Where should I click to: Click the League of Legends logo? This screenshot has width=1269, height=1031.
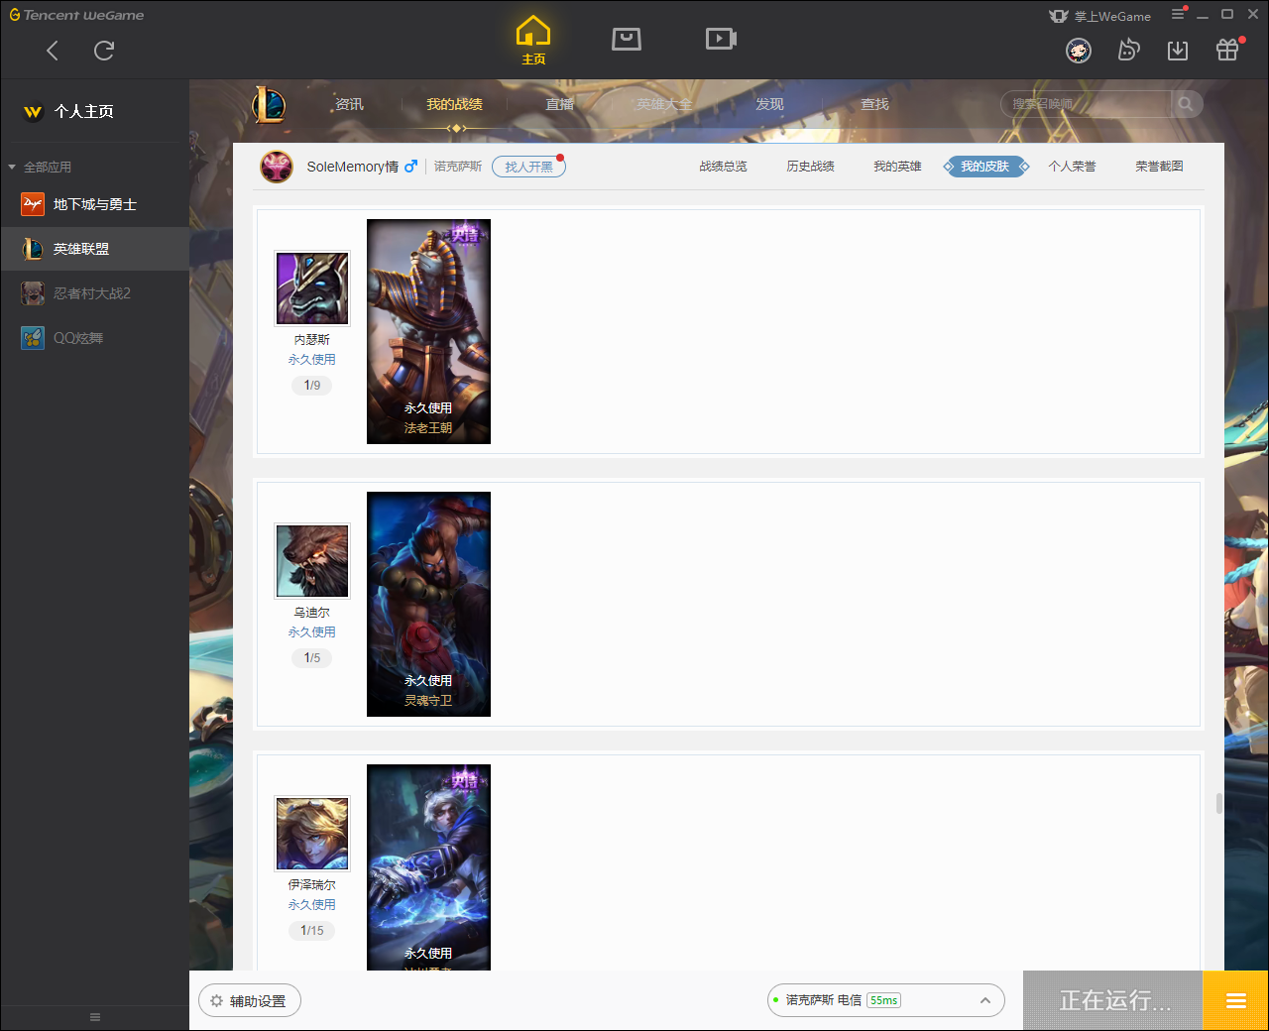pos(269,104)
